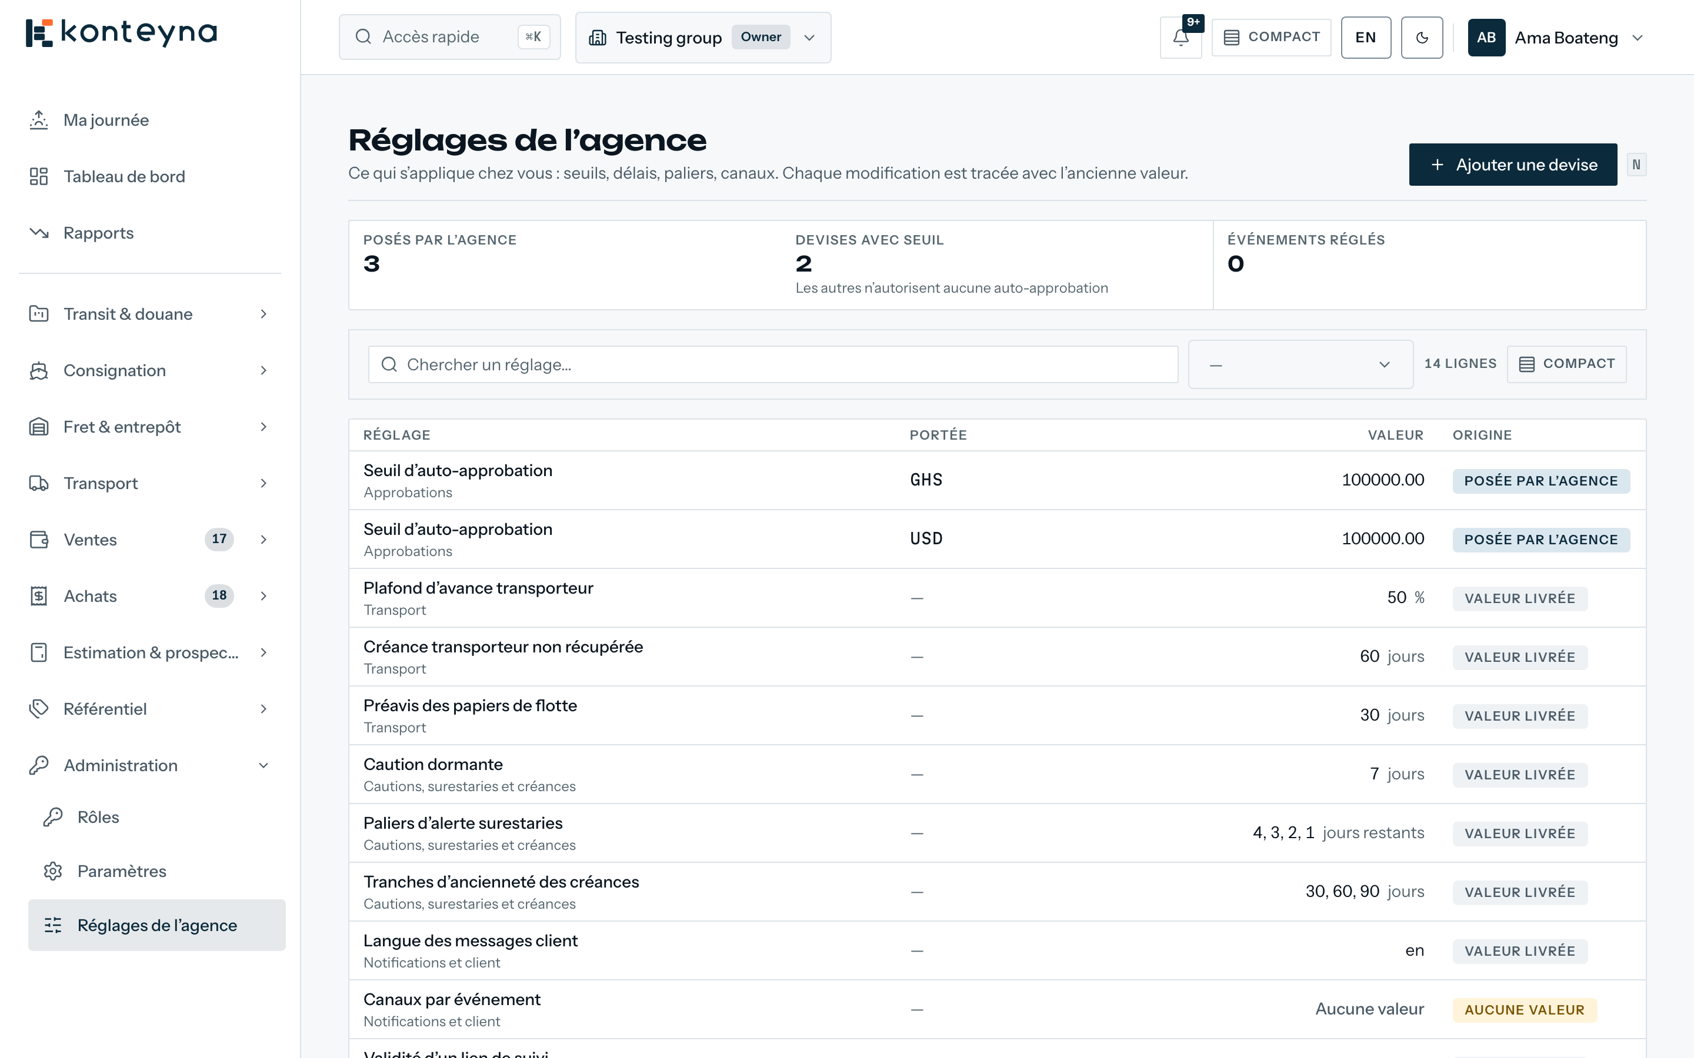Open the Canaux par événement row
1694x1058 pixels.
[997, 1010]
